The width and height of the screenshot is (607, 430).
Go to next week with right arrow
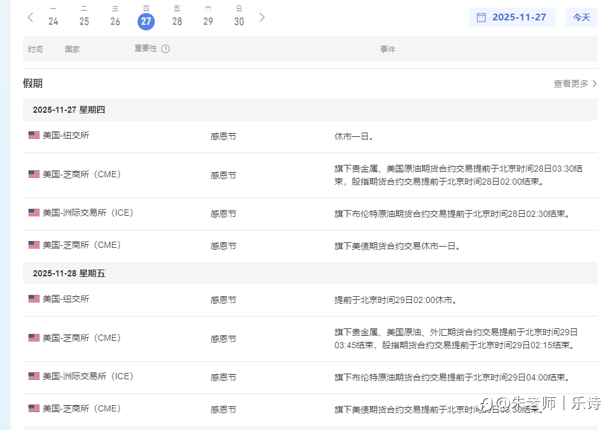(x=262, y=17)
